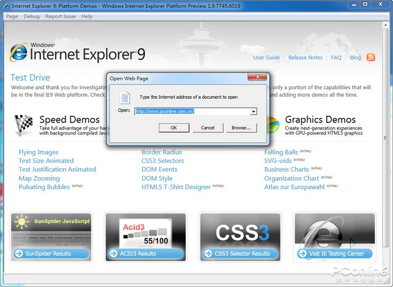This screenshot has height=287, width=393.
Task: Open the FAQ link
Action: pyautogui.click(x=336, y=57)
